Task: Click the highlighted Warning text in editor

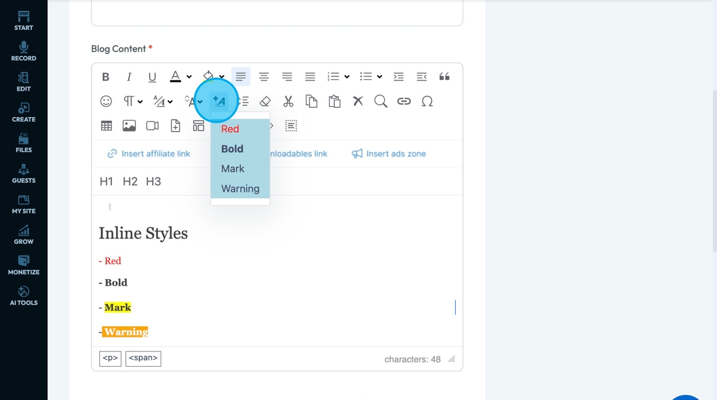Action: (x=125, y=332)
